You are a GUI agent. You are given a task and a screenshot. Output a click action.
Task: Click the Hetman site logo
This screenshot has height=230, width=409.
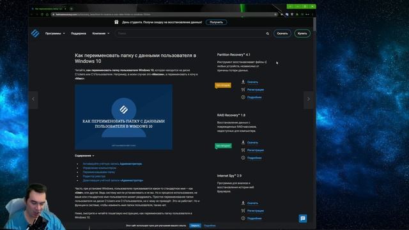coord(35,33)
